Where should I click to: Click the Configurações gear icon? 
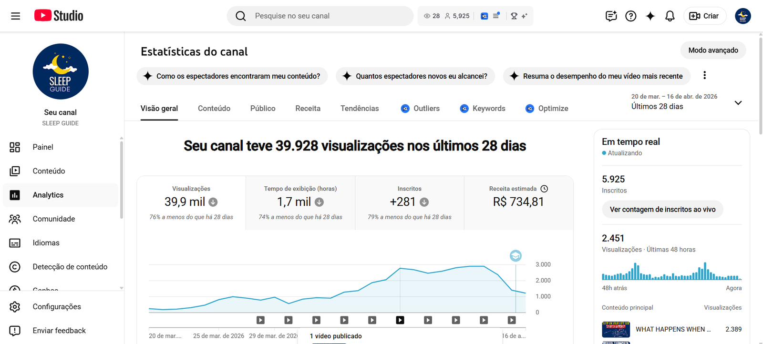(x=15, y=307)
